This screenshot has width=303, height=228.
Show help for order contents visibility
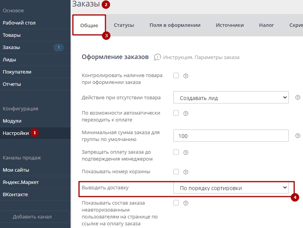click(x=186, y=203)
